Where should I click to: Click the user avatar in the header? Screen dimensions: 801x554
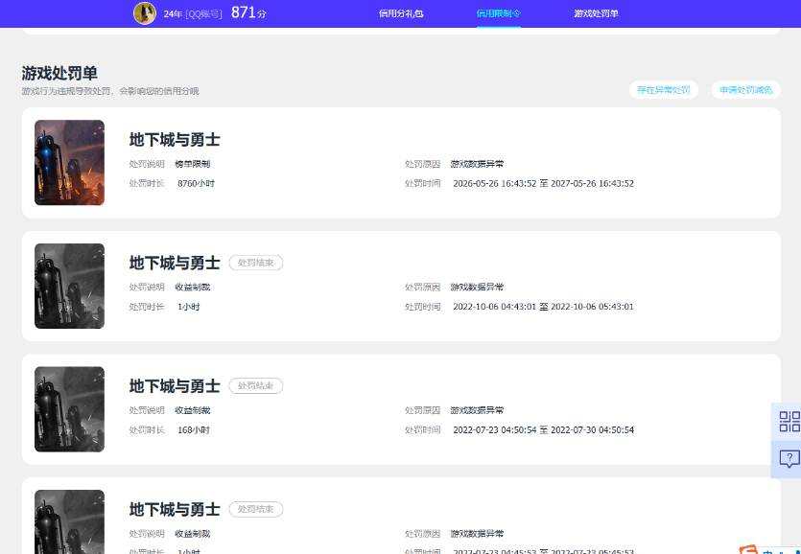[145, 13]
